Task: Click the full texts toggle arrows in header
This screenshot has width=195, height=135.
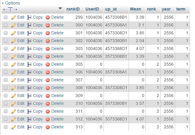Action: [x=10, y=9]
